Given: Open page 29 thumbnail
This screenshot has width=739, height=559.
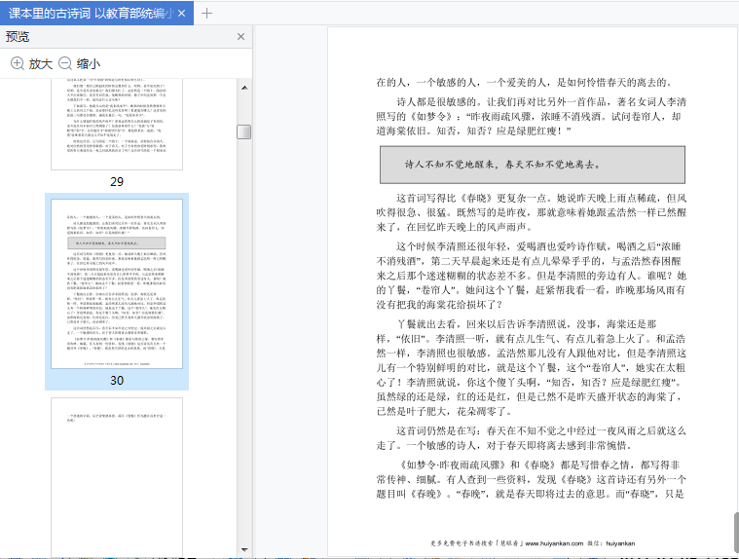Looking at the screenshot, I should [117, 124].
